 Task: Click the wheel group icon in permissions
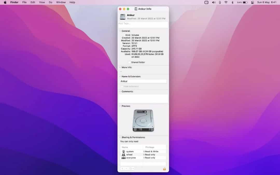[x=123, y=155]
